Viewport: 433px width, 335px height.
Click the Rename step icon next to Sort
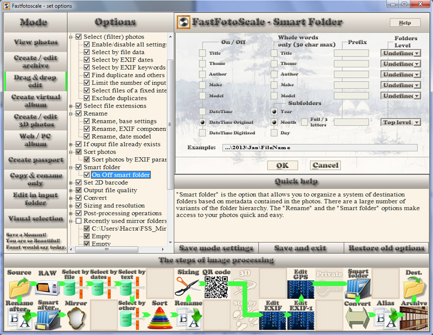[x=189, y=319]
